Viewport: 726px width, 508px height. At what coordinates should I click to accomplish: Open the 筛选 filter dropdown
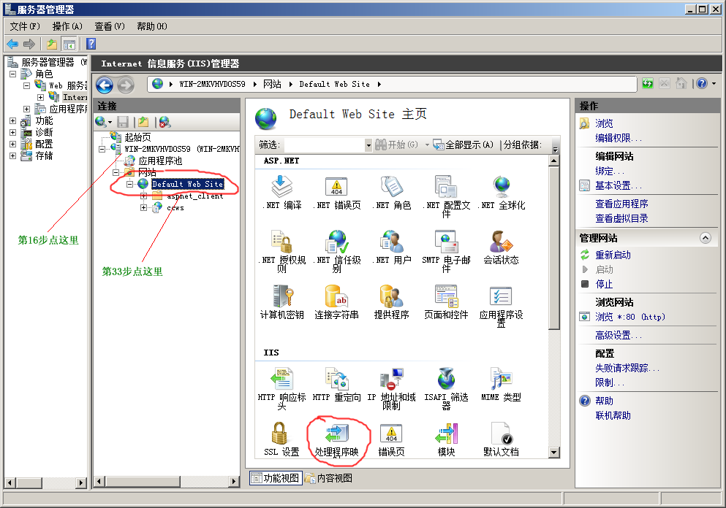point(368,145)
